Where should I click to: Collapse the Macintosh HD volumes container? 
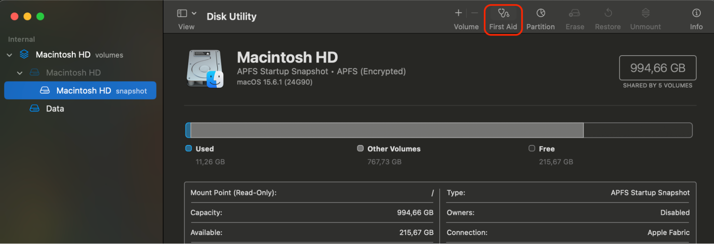10,55
